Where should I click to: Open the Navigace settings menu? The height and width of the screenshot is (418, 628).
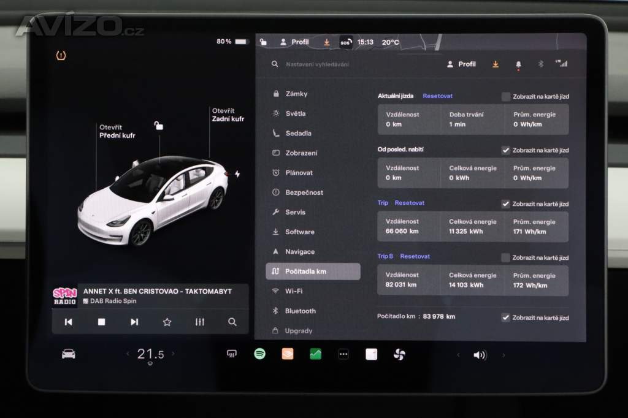299,252
